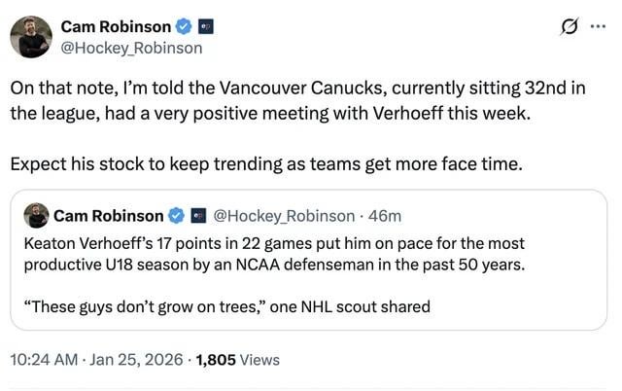Click the EP affiliation badge in tweet header
Viewport: 622px width, 391px height.
pyautogui.click(x=205, y=26)
